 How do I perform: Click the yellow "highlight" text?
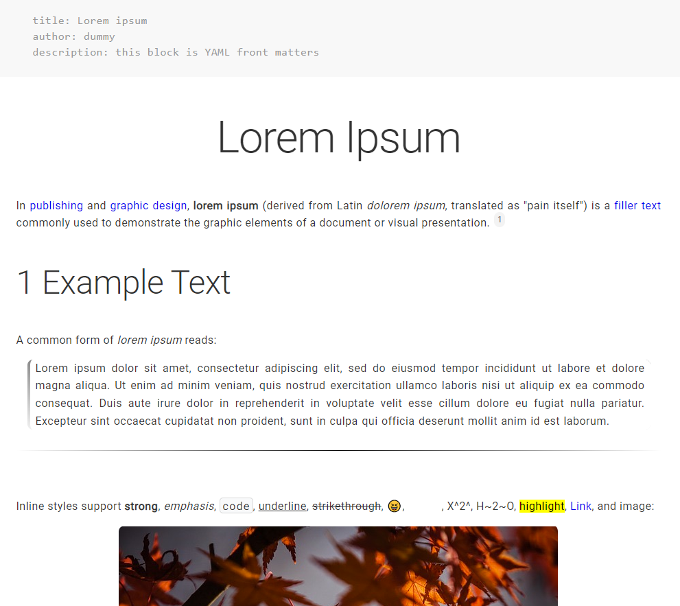pos(542,506)
